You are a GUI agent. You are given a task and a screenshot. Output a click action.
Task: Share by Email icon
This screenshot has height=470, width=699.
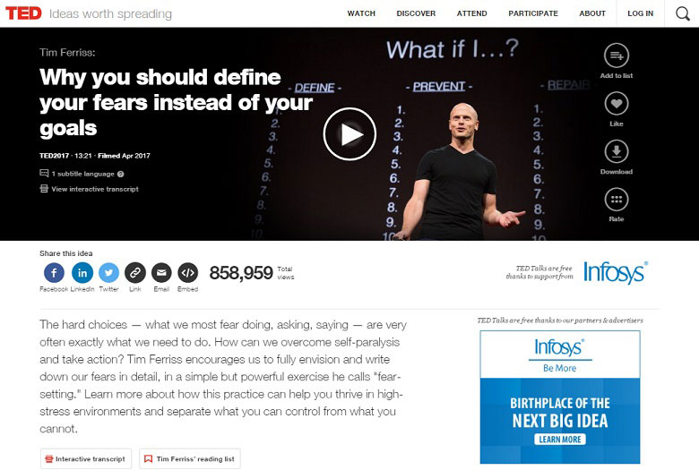click(161, 273)
